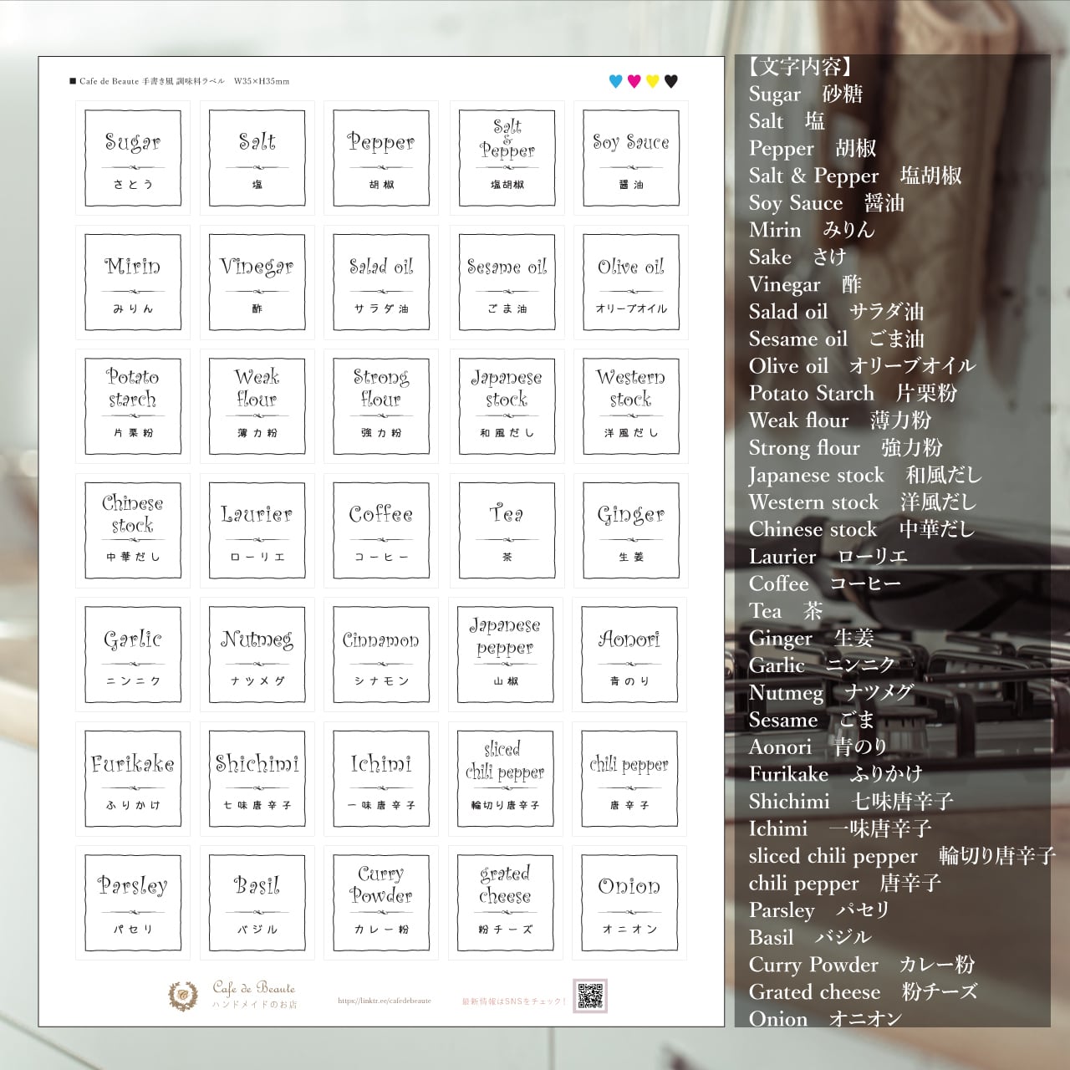Select the Basil バジル label sticker

coord(257,903)
